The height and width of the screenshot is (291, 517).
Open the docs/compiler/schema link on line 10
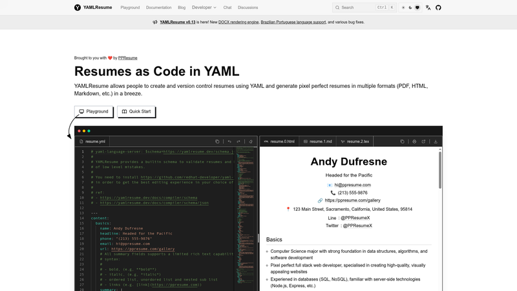(149, 198)
